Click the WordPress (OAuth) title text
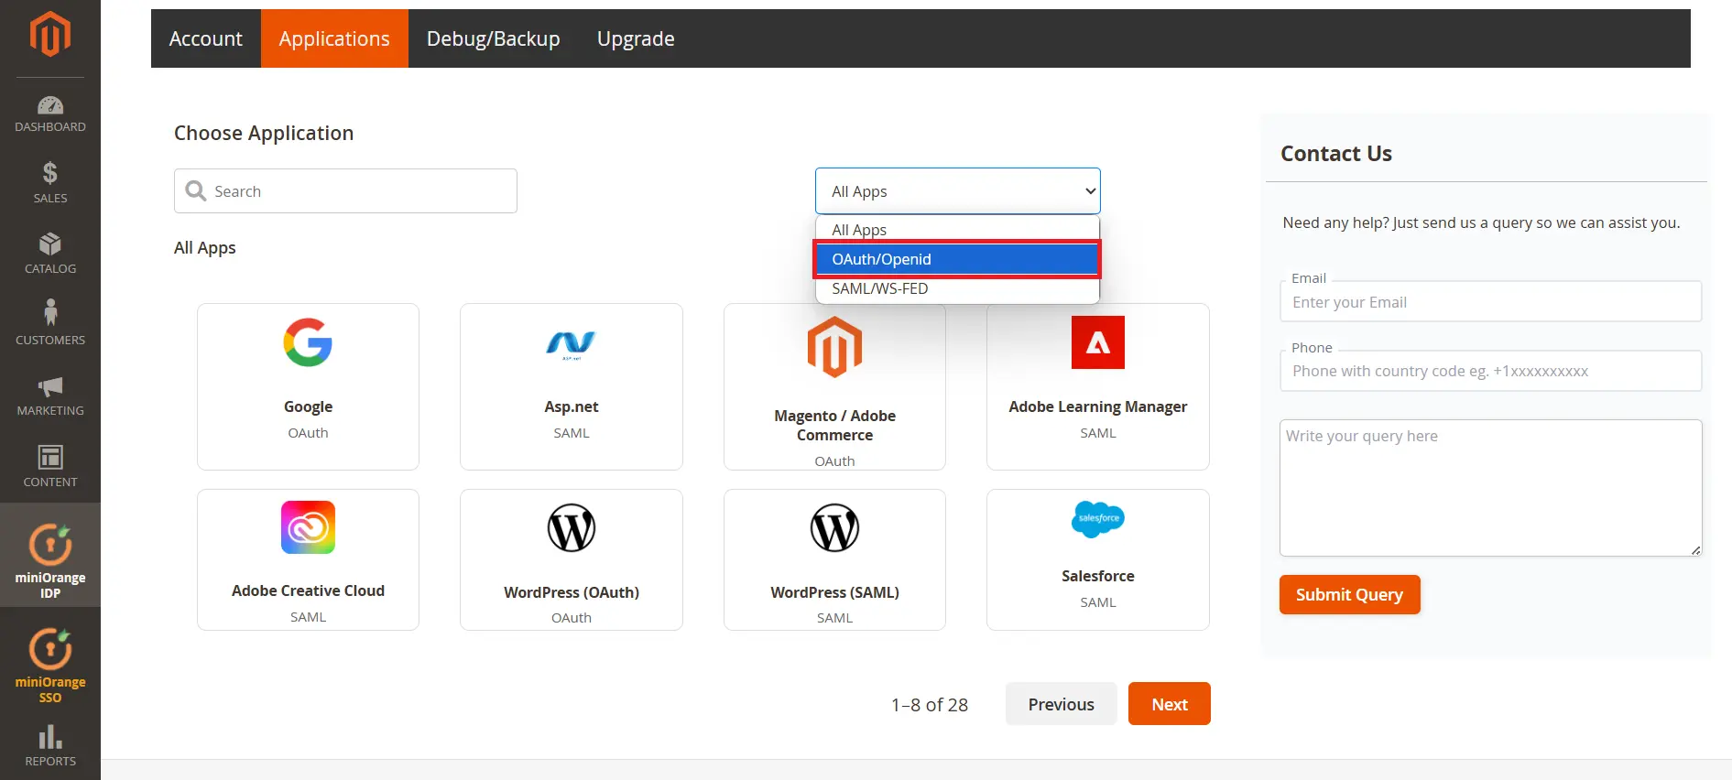 (x=571, y=592)
